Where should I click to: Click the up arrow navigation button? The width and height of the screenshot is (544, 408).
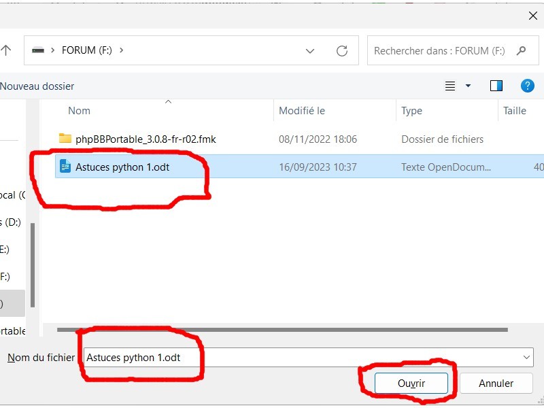[x=6, y=50]
